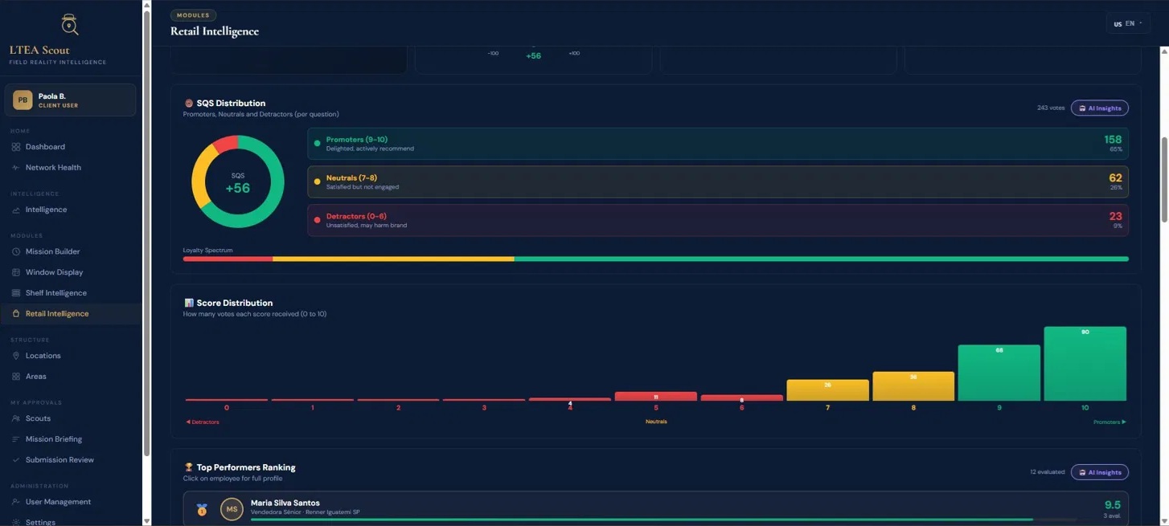Screen dimensions: 1169x526
Task: Click the Promoters count 158
Action: tap(1113, 140)
